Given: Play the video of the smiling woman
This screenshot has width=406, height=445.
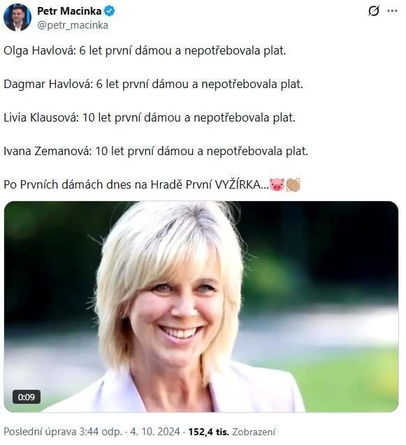Looking at the screenshot, I should (201, 307).
